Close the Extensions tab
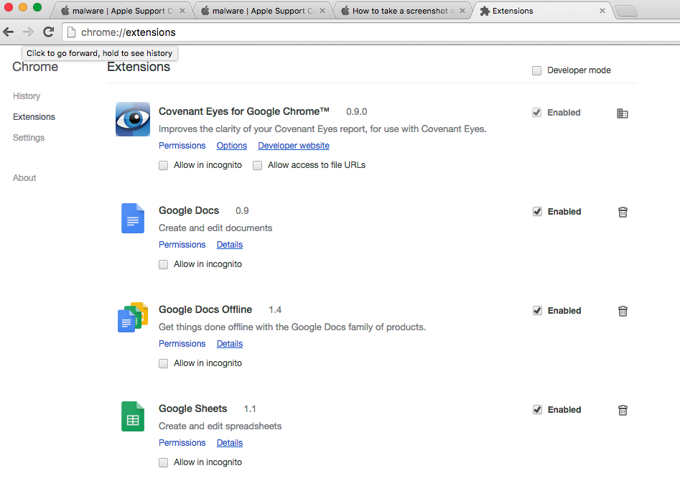680x491 pixels. click(x=602, y=11)
